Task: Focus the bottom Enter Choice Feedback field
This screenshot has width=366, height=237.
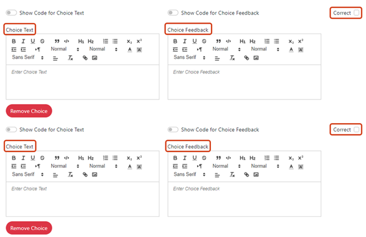Action: 244,199
